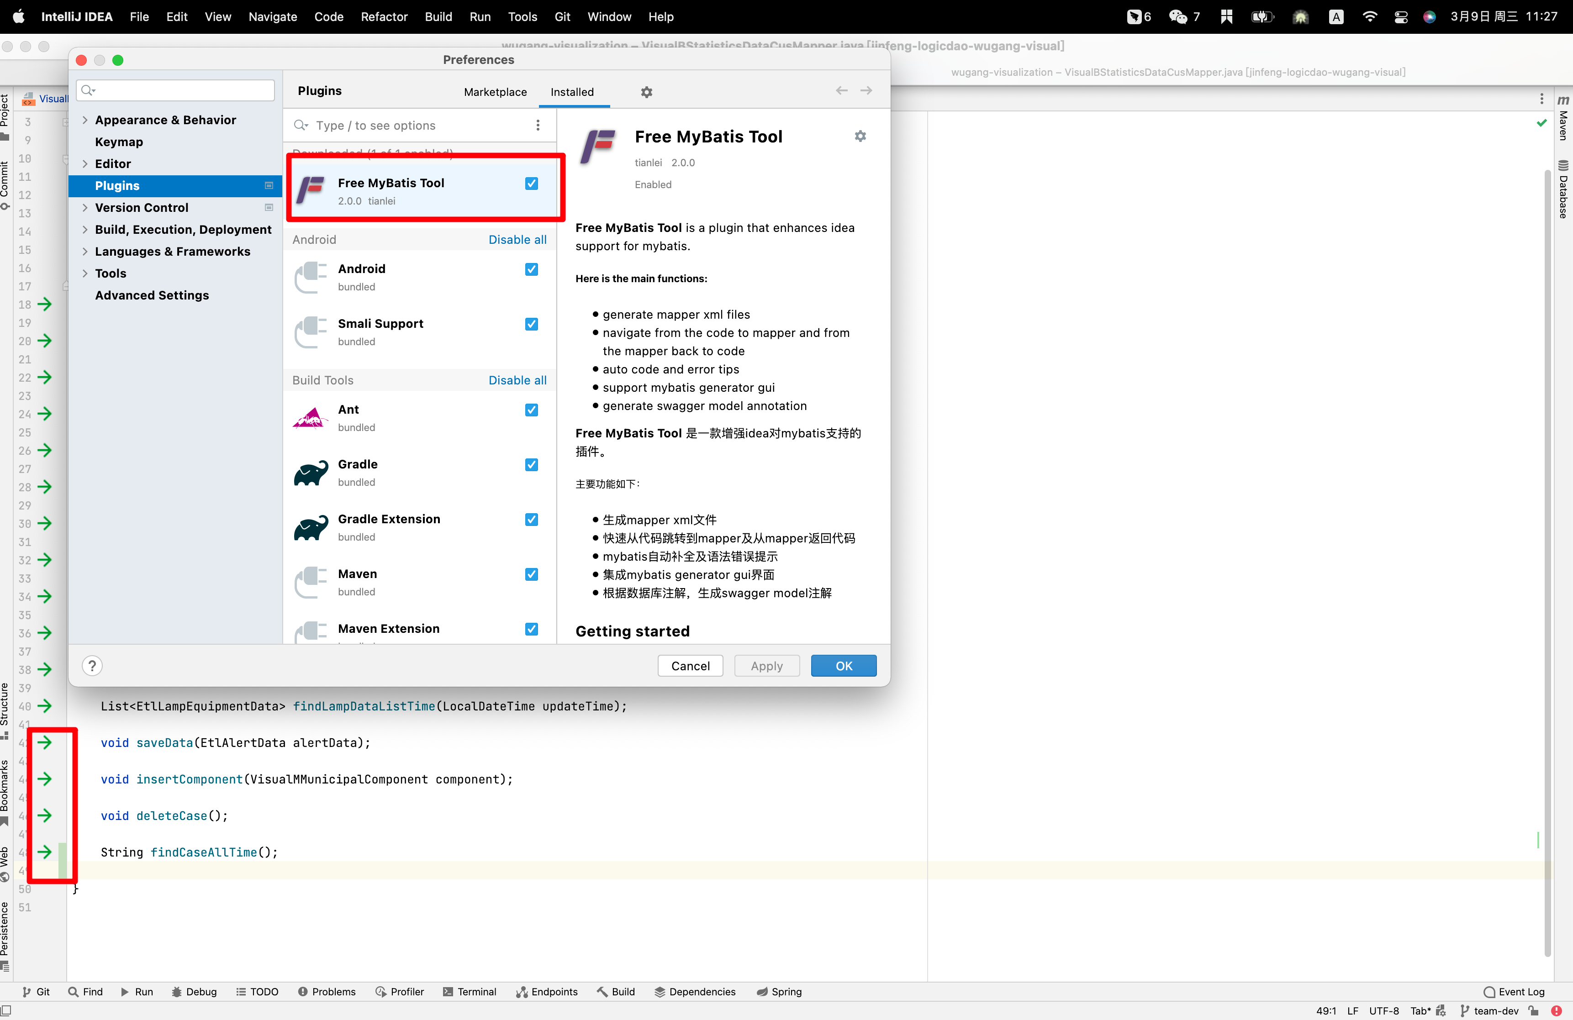Toggle the Smali Support plugin checkbox

point(531,324)
